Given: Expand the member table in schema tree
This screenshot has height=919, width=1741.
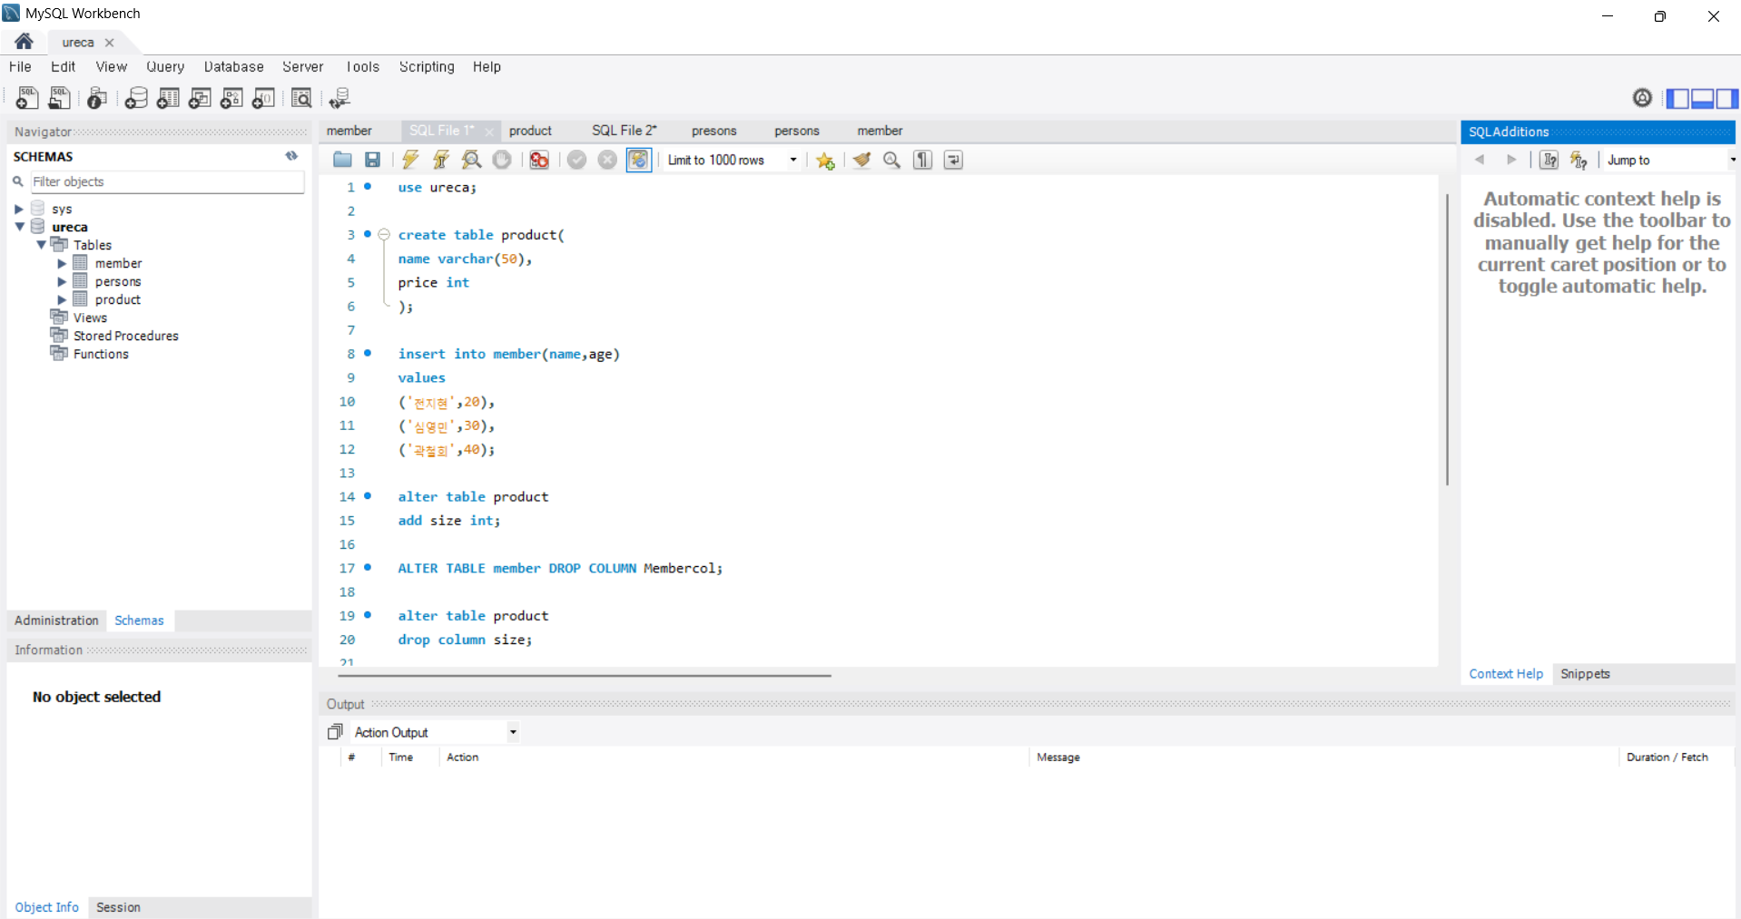Looking at the screenshot, I should tap(62, 263).
